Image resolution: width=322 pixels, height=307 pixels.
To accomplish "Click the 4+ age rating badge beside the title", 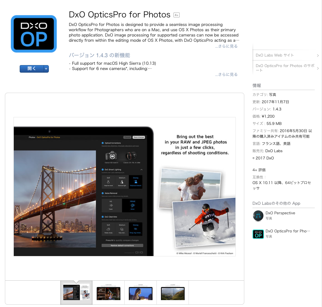I will point(176,15).
